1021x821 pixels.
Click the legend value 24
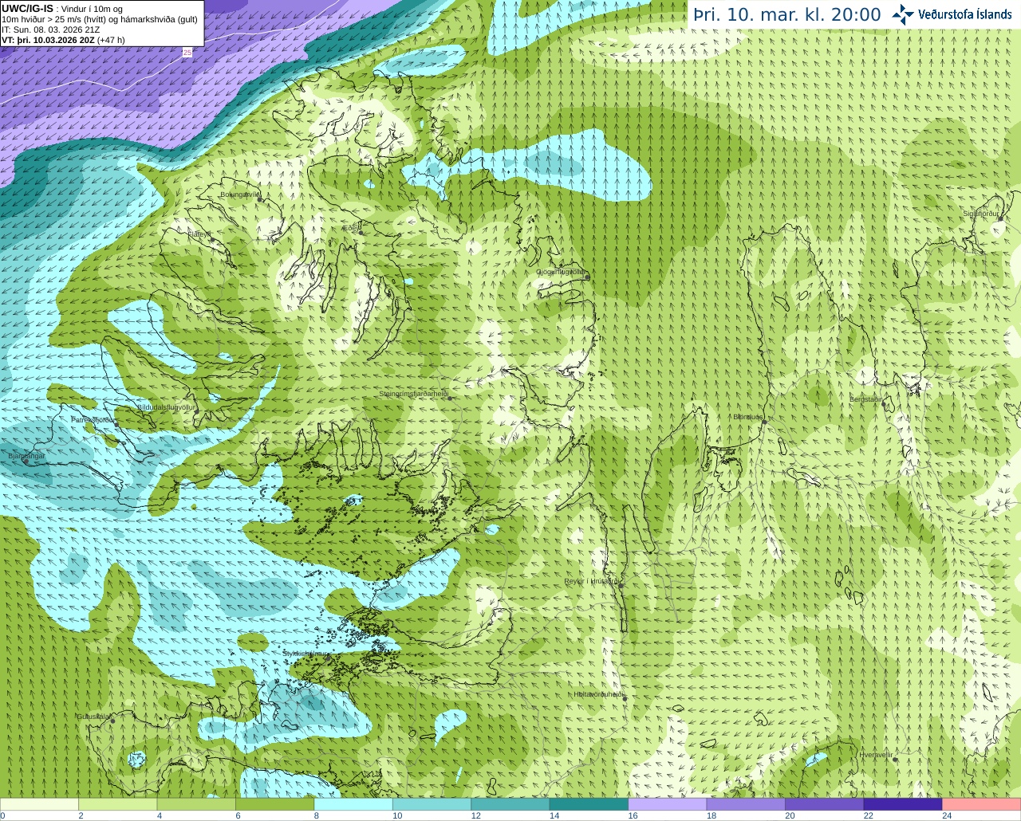coord(947,815)
